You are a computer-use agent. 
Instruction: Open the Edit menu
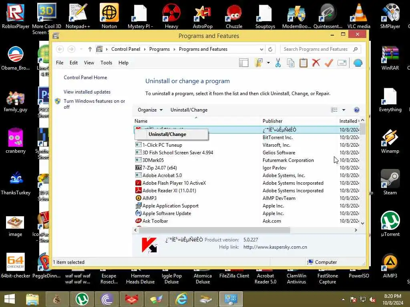(x=74, y=63)
